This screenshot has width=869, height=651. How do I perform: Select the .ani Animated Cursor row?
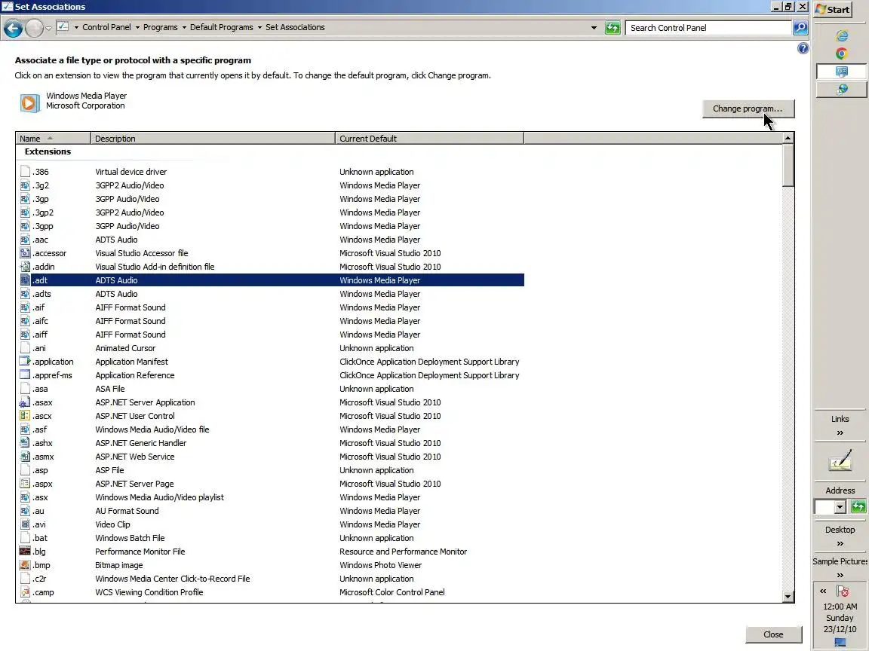coord(271,348)
